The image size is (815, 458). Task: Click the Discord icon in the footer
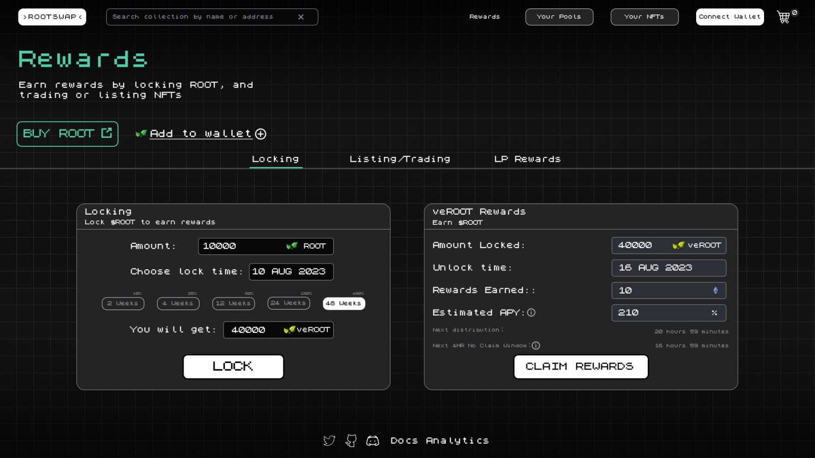(373, 441)
